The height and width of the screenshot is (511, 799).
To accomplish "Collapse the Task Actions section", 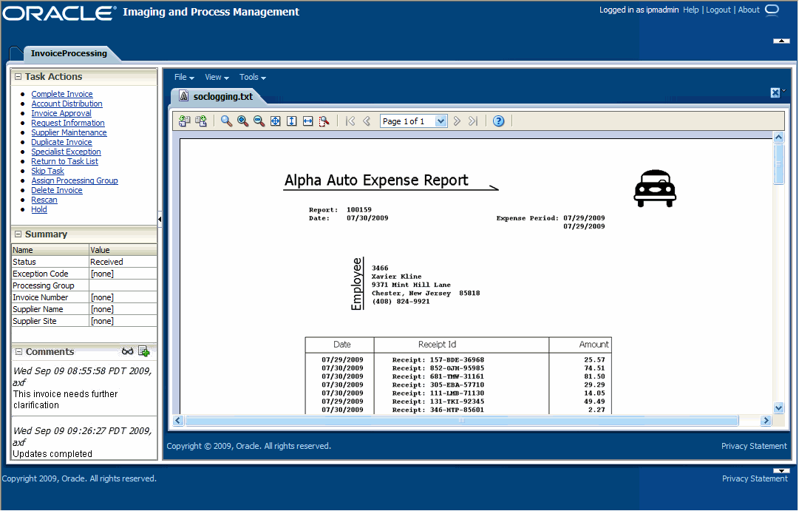I will (18, 76).
